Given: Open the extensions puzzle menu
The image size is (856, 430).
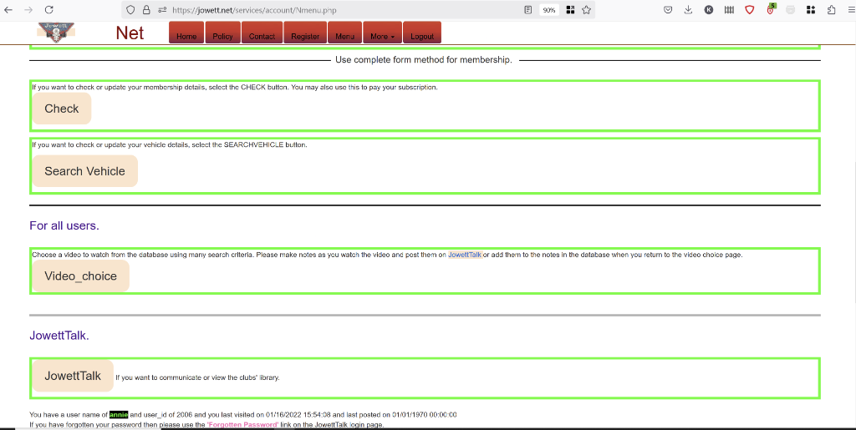Looking at the screenshot, I should (x=832, y=10).
